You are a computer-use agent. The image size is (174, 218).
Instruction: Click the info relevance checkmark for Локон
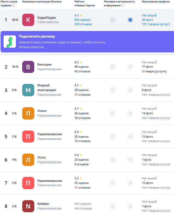[x=130, y=113]
